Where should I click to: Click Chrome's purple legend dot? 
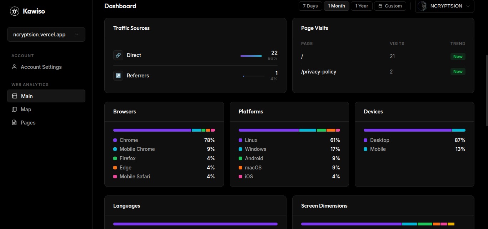[115, 140]
